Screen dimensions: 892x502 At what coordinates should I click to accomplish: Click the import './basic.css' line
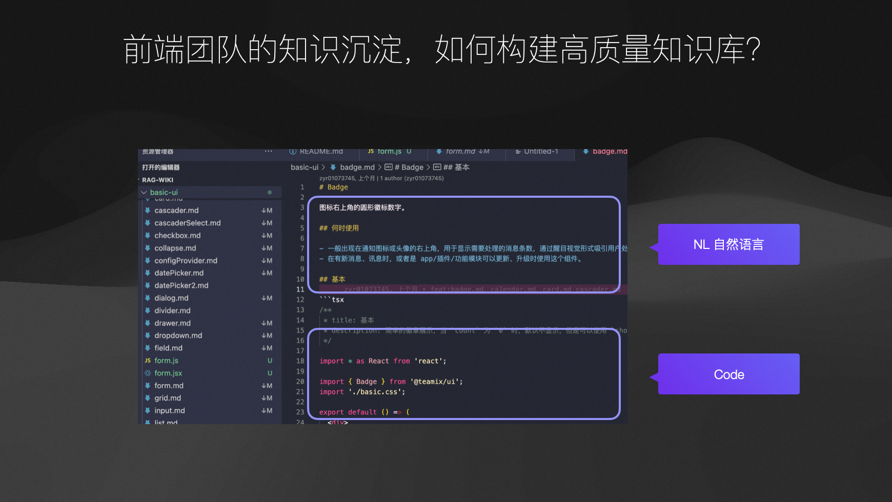pyautogui.click(x=362, y=392)
